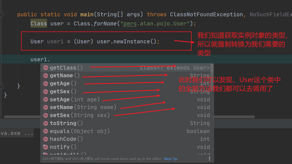Click the java.exe run output line
Image resolution: width=292 pixels, height=164 pixels.
(15, 133)
